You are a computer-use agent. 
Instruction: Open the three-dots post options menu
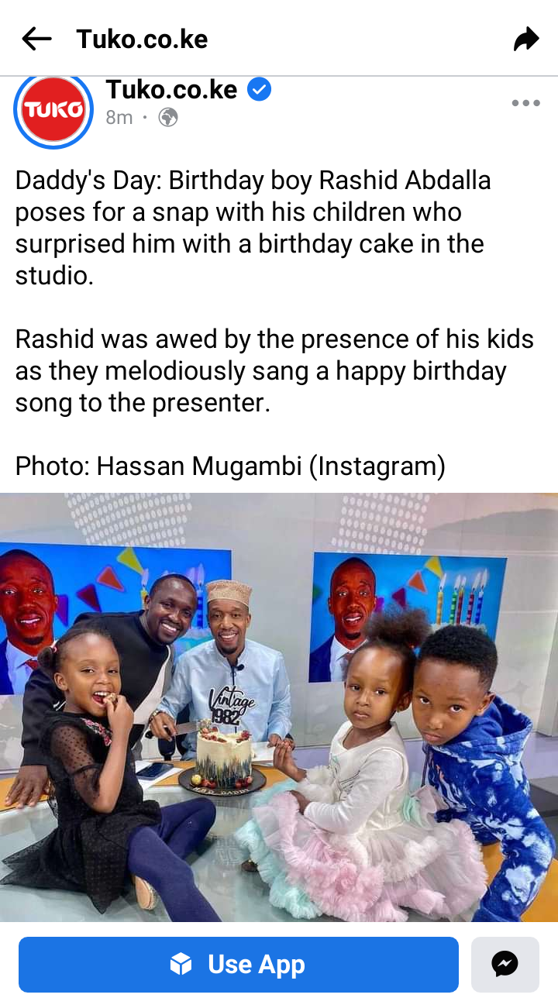click(x=525, y=103)
